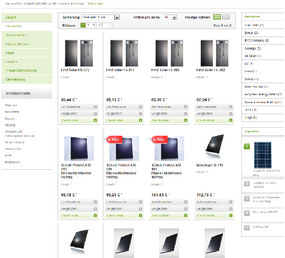Click Jetzt bestellen icon for First Solar FS-380
The image size is (285, 258).
coord(186,107)
